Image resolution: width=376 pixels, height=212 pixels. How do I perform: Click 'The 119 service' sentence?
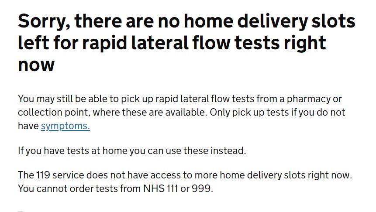pos(185,175)
